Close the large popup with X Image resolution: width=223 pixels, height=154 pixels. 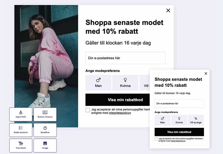click(168, 10)
